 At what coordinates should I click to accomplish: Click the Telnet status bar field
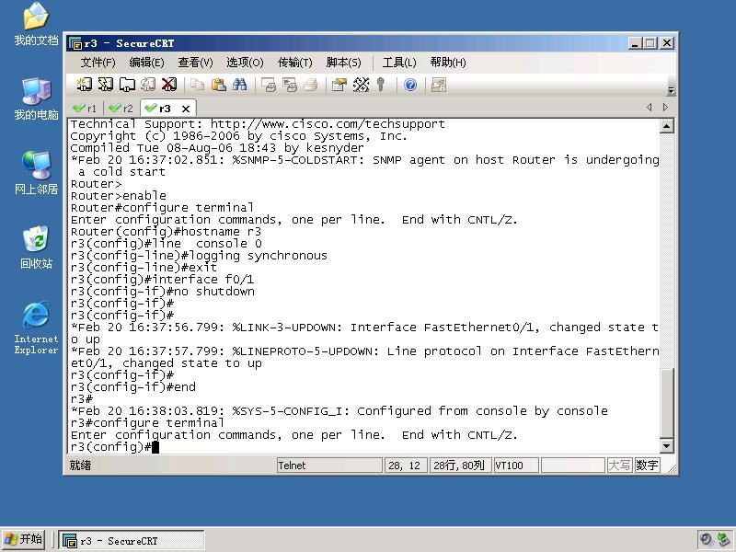click(x=329, y=466)
